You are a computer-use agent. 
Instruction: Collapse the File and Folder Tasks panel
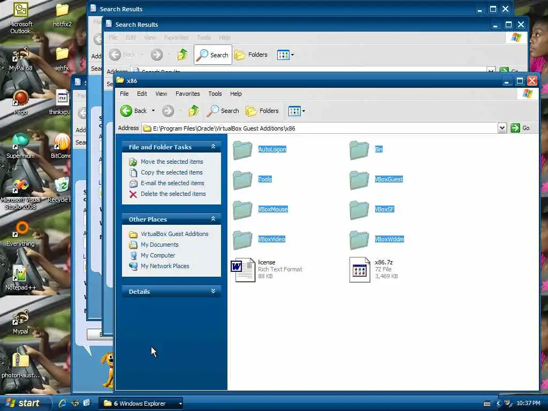click(x=213, y=147)
